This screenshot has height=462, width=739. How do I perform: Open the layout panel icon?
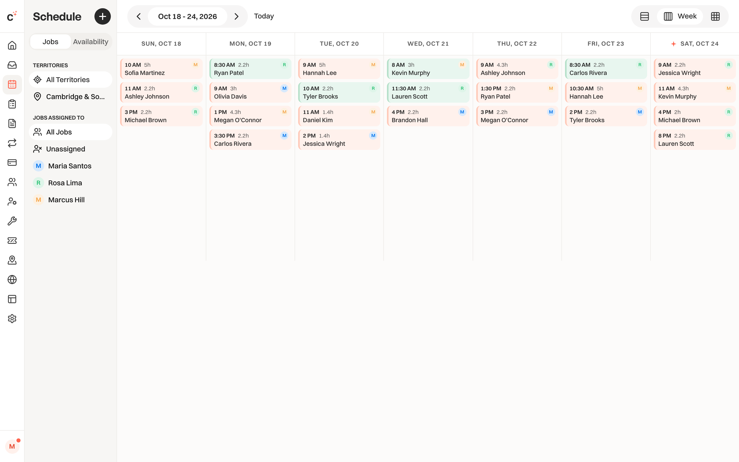pos(12,299)
